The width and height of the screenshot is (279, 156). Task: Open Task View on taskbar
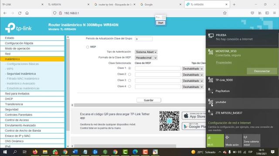point(25,152)
